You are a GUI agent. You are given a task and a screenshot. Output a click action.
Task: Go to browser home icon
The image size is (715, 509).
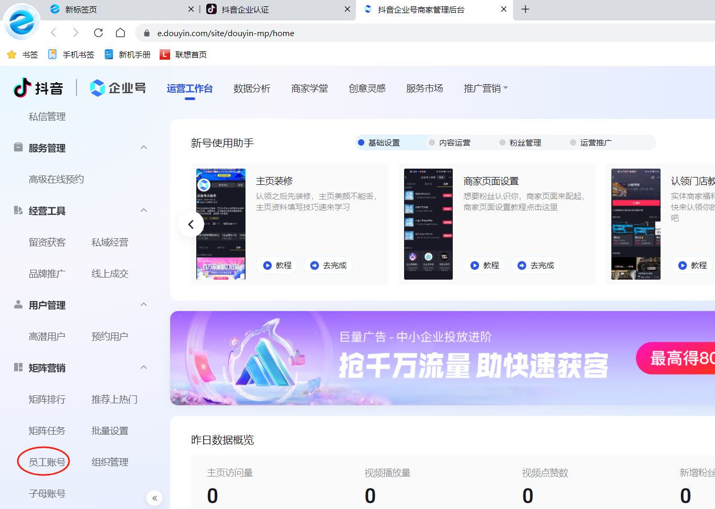click(120, 33)
